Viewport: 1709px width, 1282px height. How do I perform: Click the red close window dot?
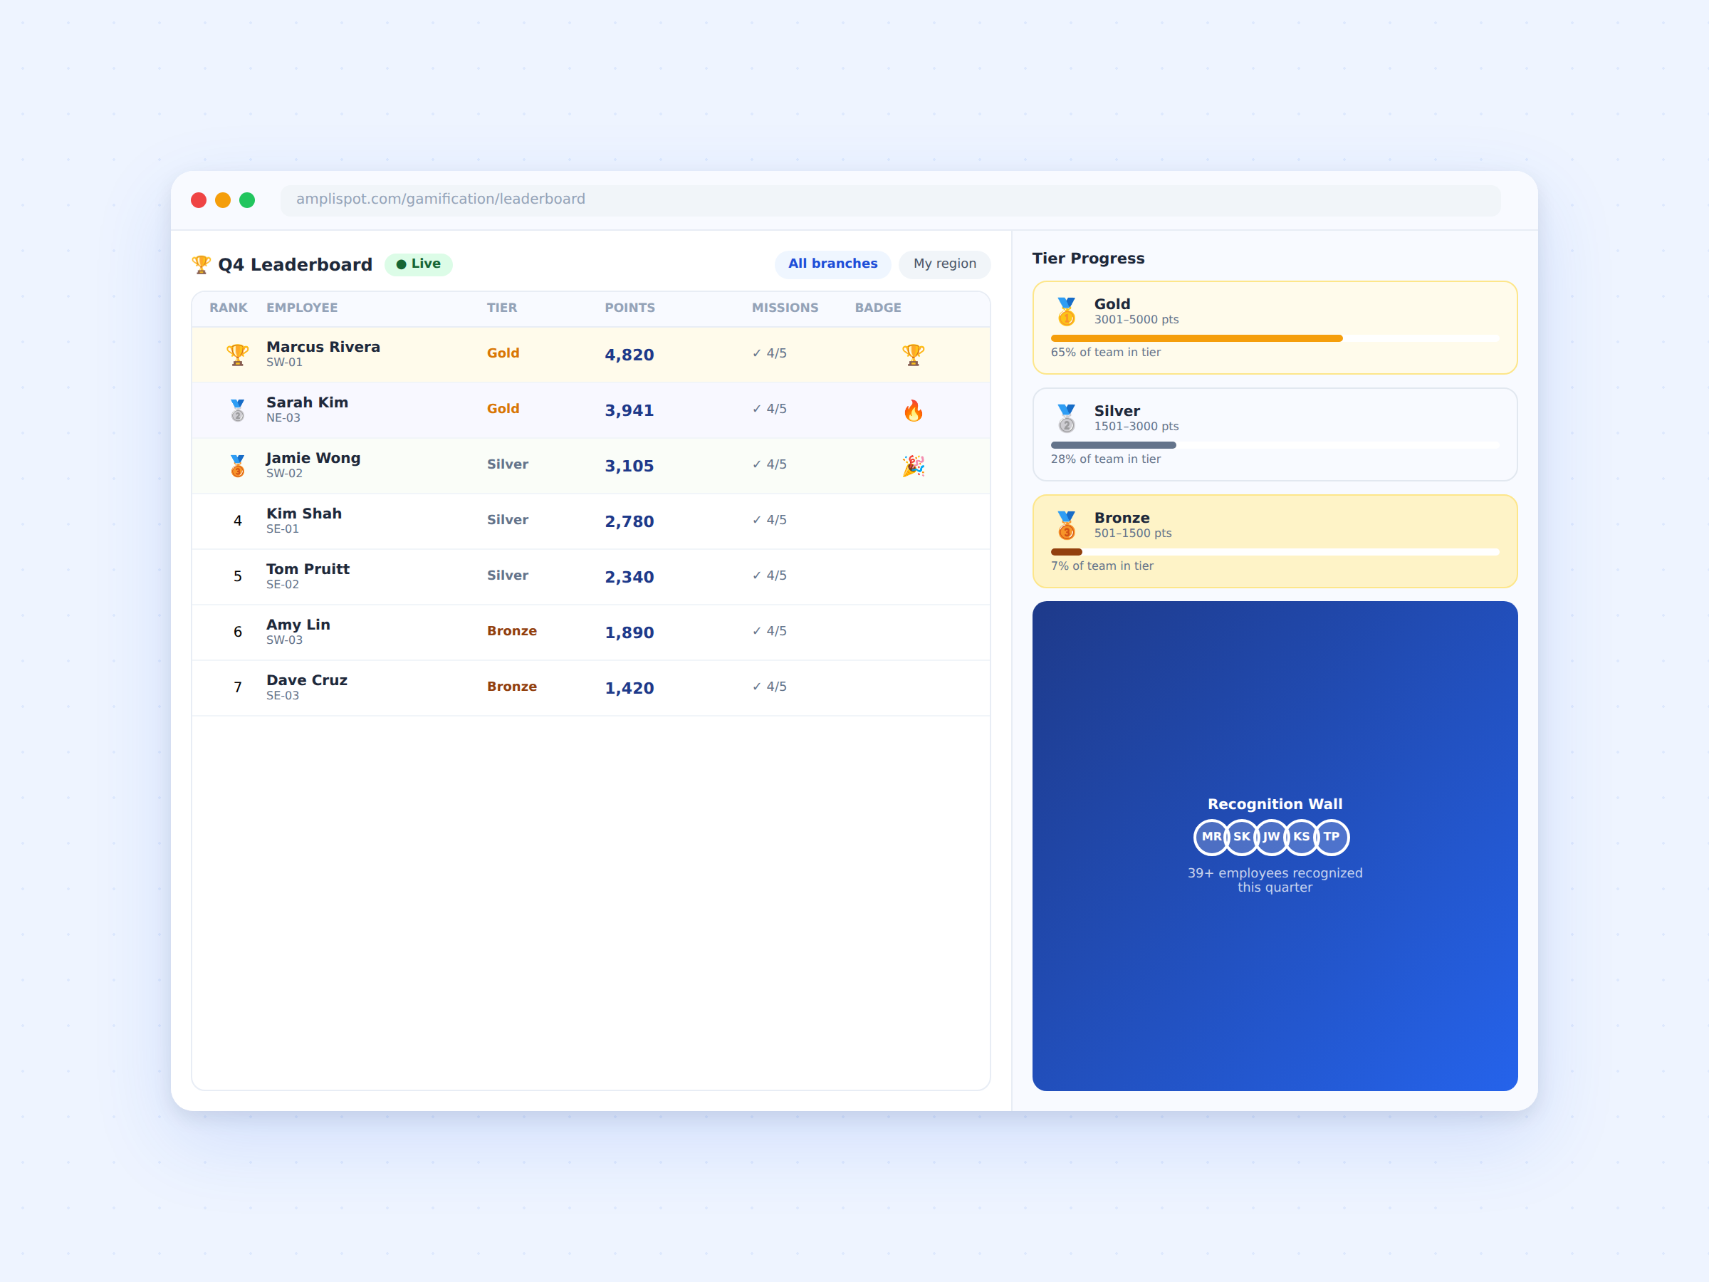click(x=199, y=200)
